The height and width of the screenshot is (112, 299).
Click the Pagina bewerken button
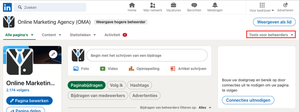click(29, 101)
